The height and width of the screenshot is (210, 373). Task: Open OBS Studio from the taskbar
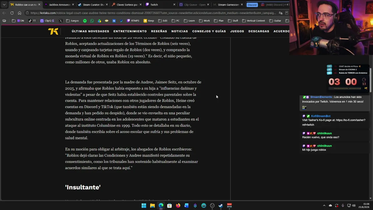point(212,206)
